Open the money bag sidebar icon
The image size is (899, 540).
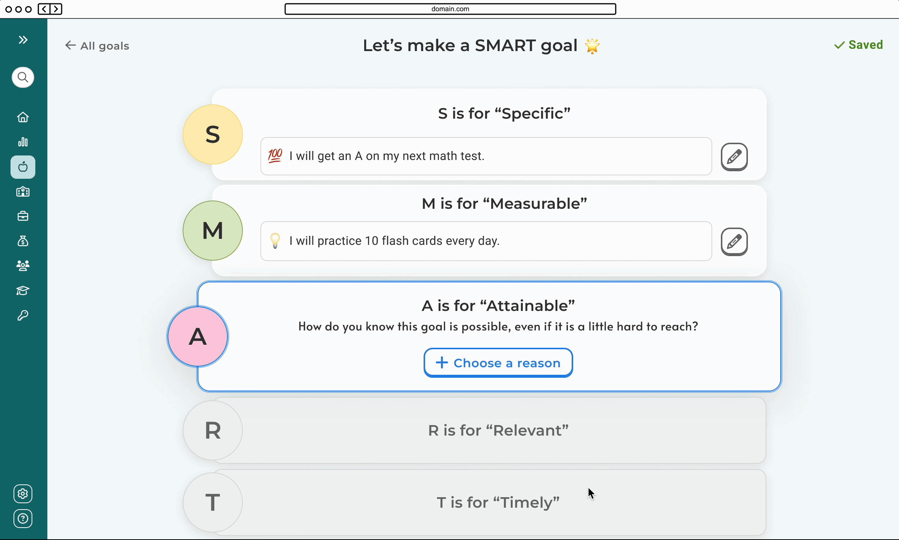23,241
